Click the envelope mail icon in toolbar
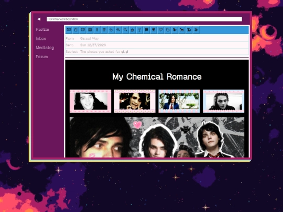 click(69, 30)
